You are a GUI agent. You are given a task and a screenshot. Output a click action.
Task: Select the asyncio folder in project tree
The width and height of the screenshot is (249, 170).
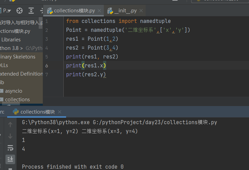[14, 91]
